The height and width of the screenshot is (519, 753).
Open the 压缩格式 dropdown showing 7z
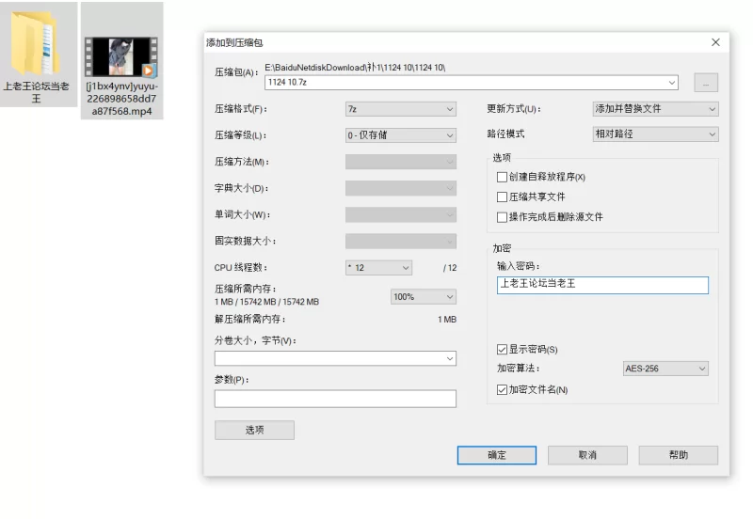(401, 109)
